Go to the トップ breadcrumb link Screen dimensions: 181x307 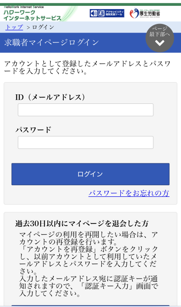(14, 27)
